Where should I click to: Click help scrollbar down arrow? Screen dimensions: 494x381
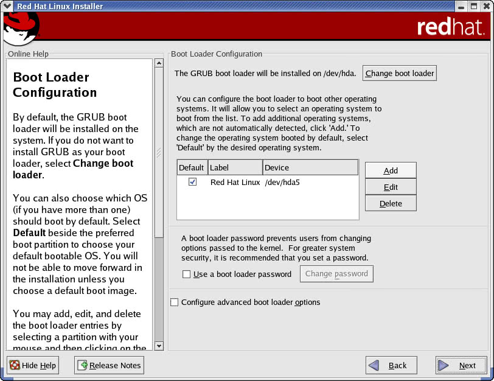(x=159, y=346)
